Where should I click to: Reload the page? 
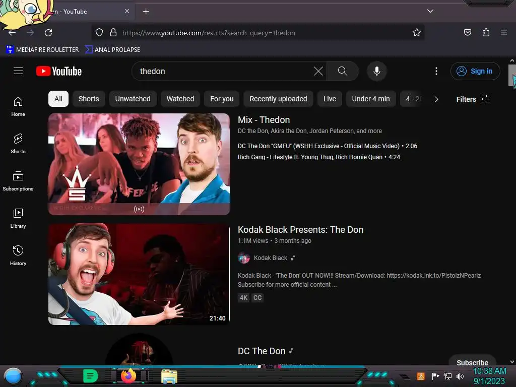pyautogui.click(x=48, y=33)
